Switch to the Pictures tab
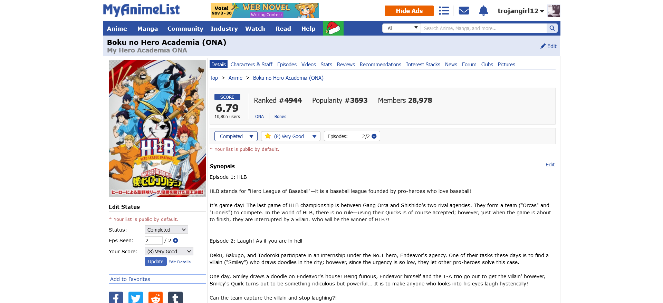The height and width of the screenshot is (303, 663). (506, 65)
